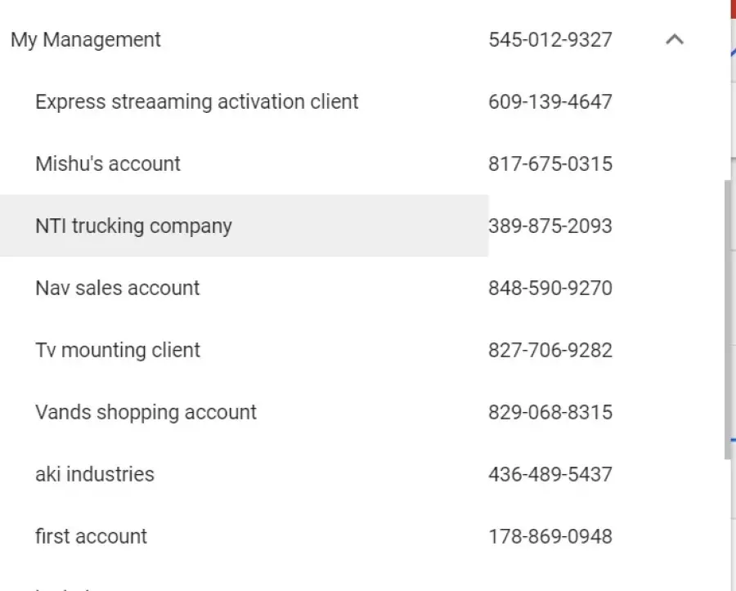
Task: Click account number 817-675-0315
Action: pos(550,163)
